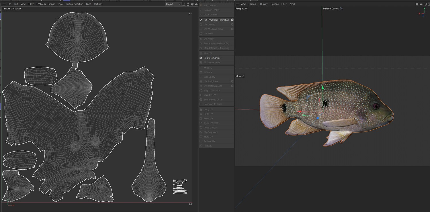Image resolution: width=430 pixels, height=212 pixels.
Task: Click the Store UV command
Action: (x=216, y=137)
